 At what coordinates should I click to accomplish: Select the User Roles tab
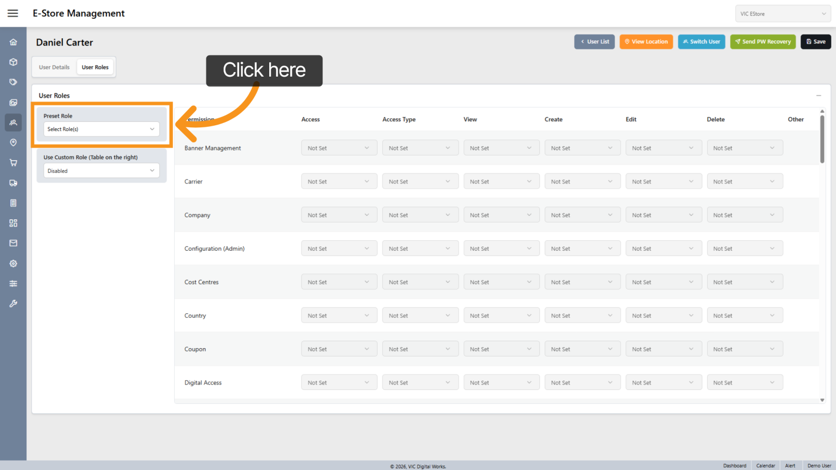pos(95,67)
